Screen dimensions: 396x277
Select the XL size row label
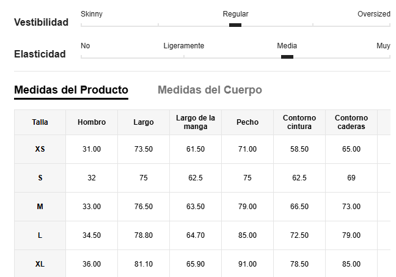[x=40, y=264]
